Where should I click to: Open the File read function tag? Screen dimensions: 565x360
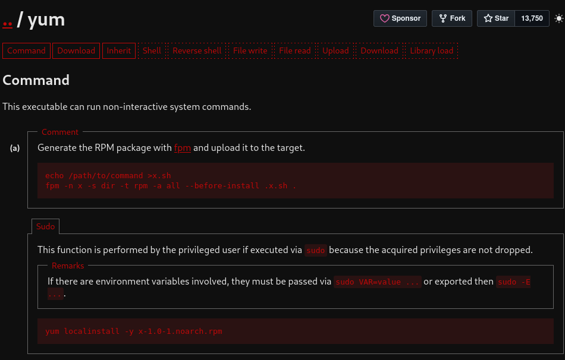coord(295,50)
